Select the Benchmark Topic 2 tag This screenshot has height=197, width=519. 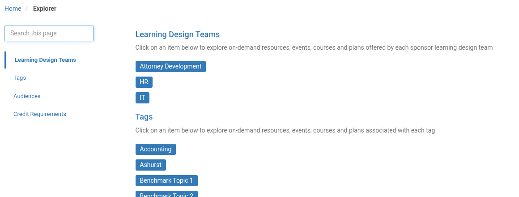(166, 194)
